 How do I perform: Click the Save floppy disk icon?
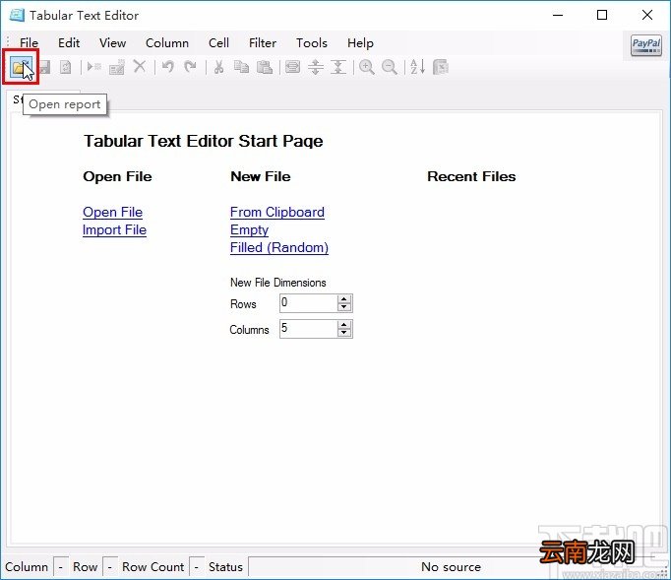coord(44,67)
